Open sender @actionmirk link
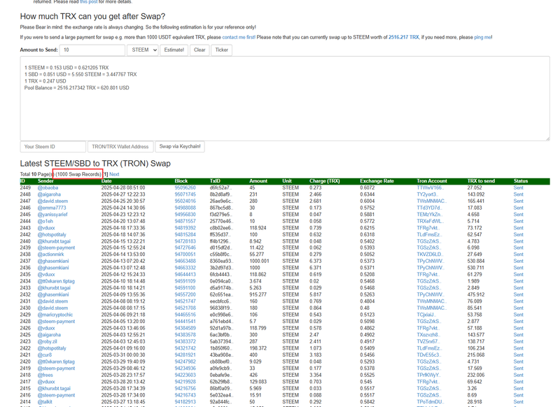This screenshot has width=560, height=407. click(x=50, y=255)
